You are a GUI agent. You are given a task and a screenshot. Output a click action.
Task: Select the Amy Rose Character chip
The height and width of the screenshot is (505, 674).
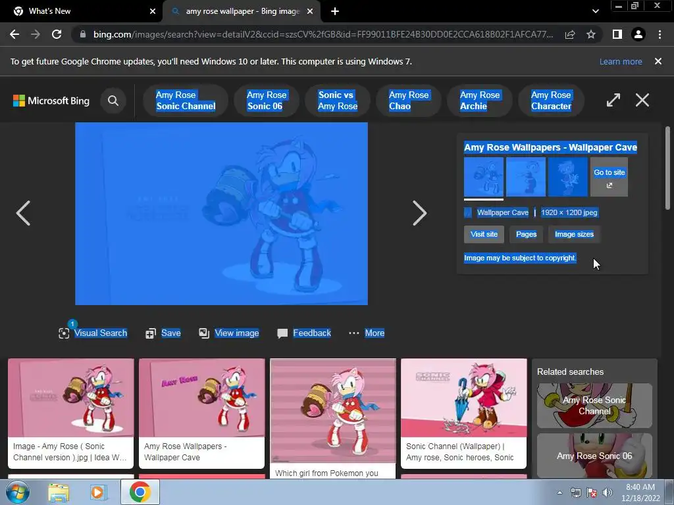pyautogui.click(x=551, y=101)
